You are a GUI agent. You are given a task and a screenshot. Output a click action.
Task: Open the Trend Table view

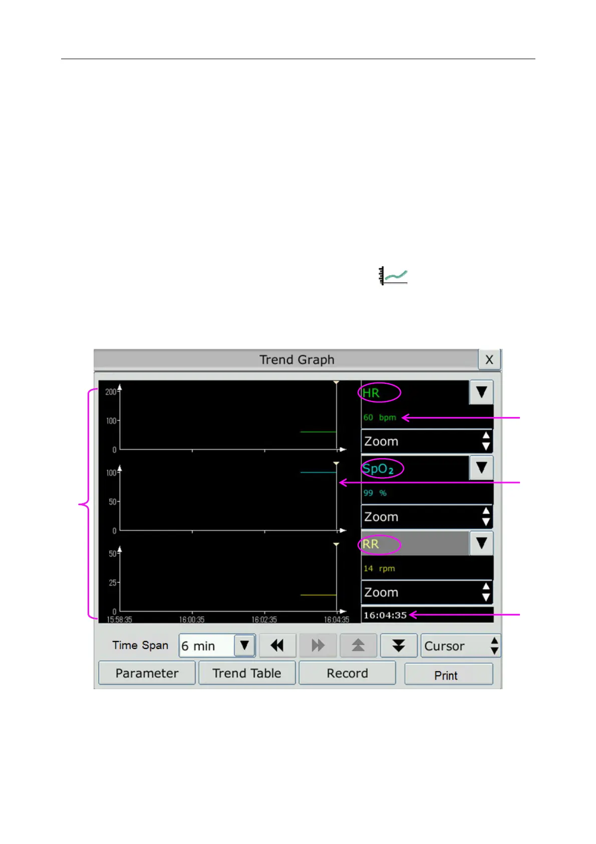click(x=247, y=673)
